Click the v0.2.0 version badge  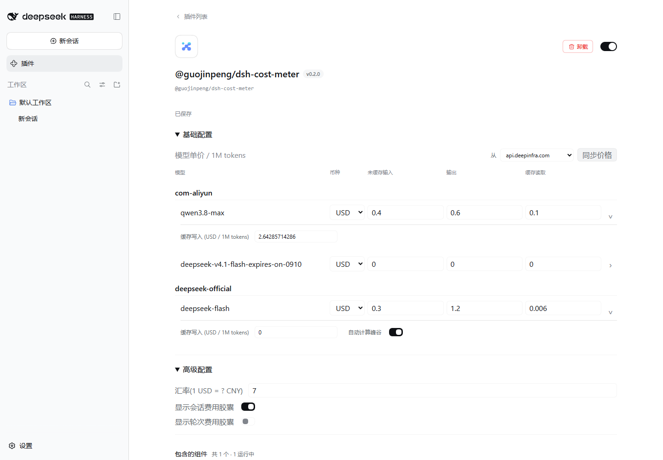point(313,74)
